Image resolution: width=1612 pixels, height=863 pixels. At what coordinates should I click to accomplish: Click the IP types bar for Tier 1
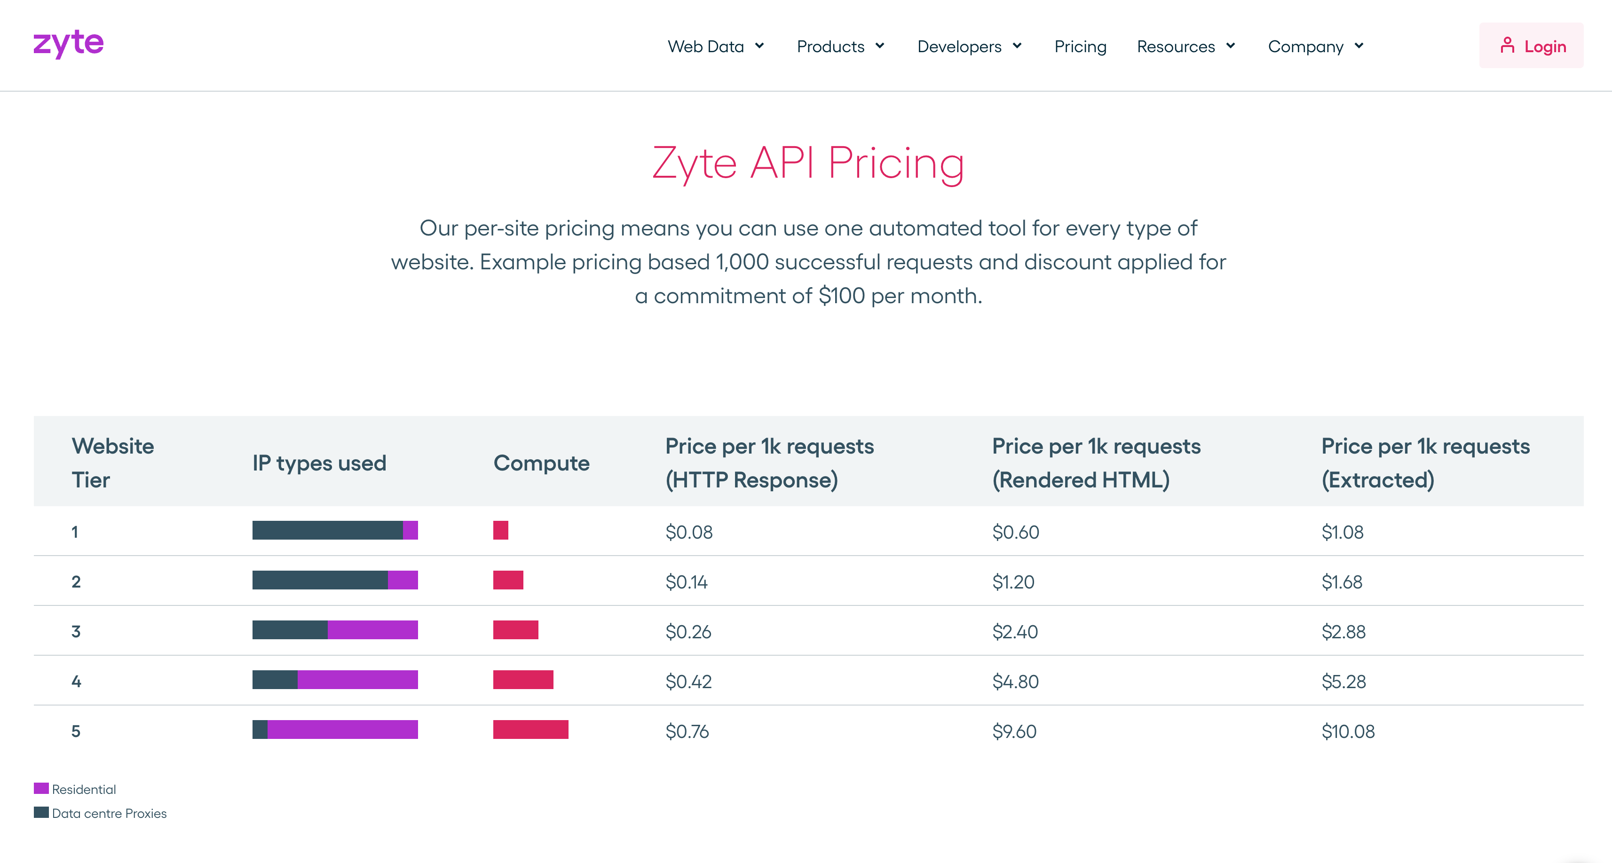coord(334,530)
